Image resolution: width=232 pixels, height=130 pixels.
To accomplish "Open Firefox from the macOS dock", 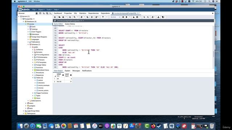I will 153,126.
